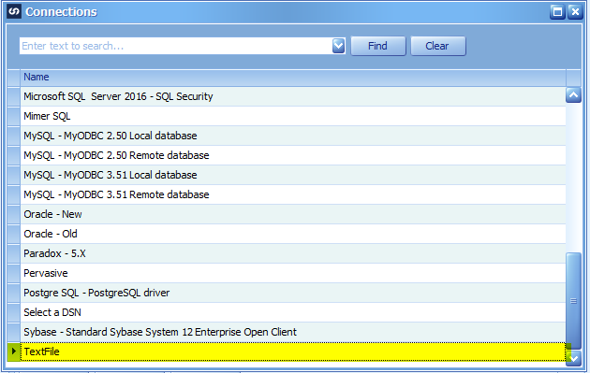Click the Find button
The width and height of the screenshot is (590, 373).
pyautogui.click(x=378, y=46)
